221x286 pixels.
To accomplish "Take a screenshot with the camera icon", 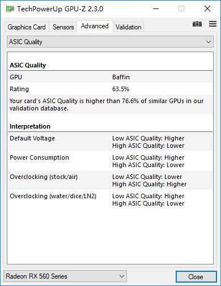I will point(197,24).
